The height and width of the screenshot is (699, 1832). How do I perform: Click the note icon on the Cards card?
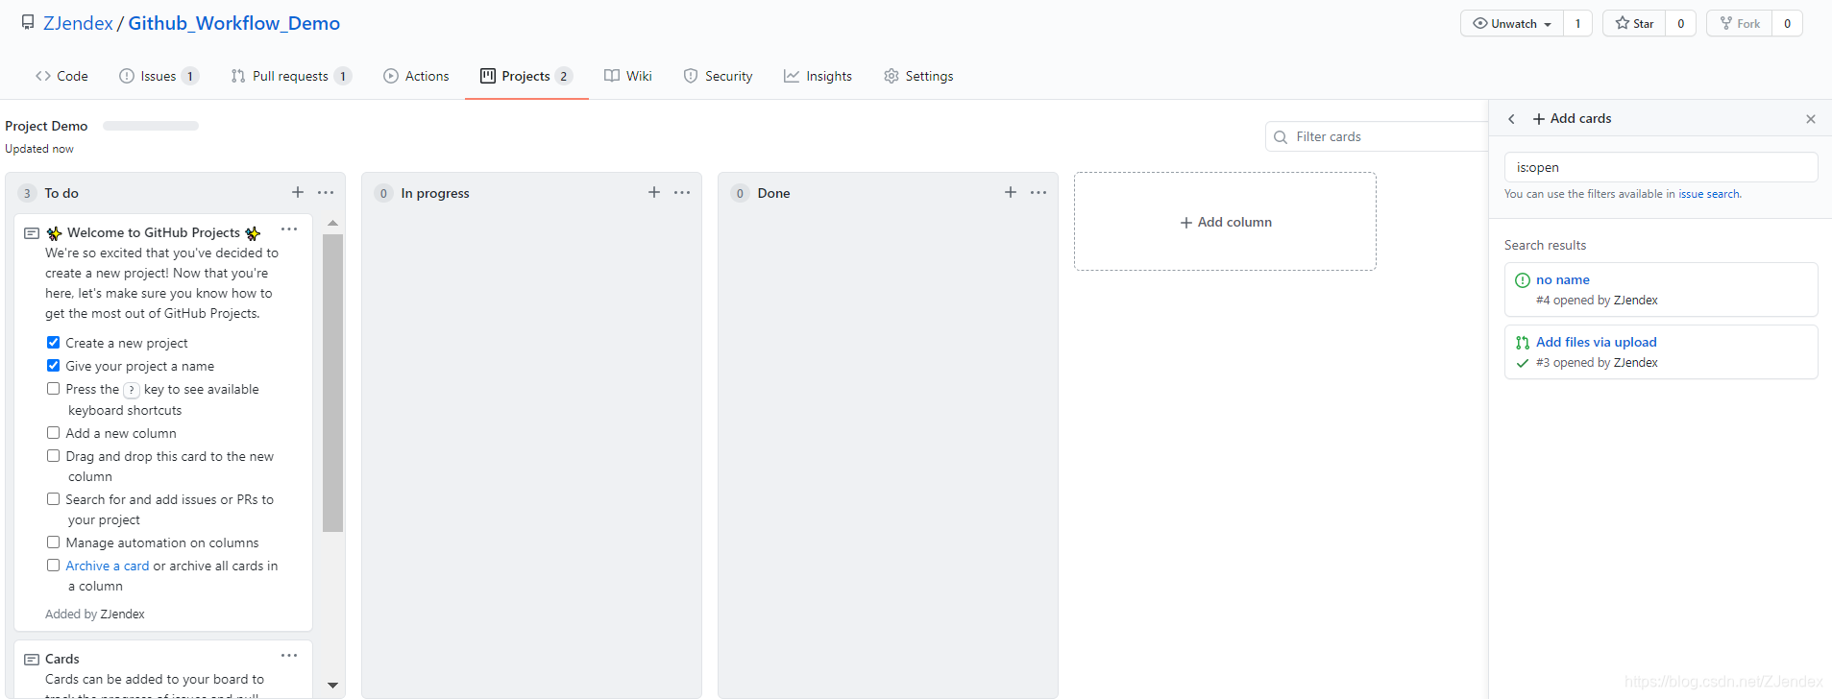coord(32,660)
